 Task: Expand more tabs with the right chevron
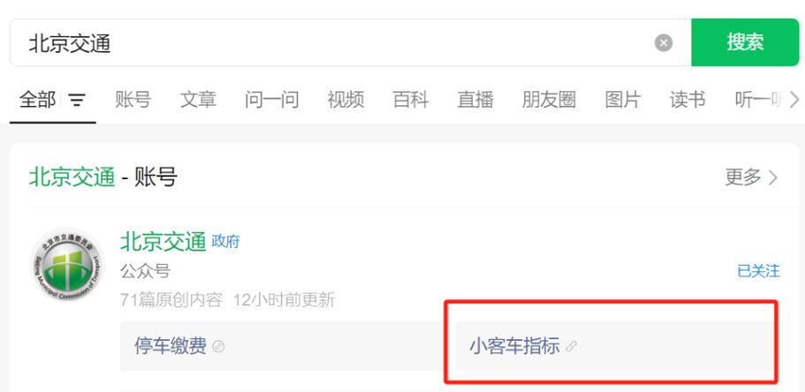coord(794,100)
